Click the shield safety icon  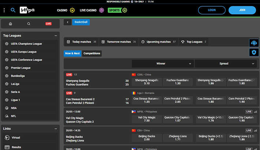click(x=254, y=52)
